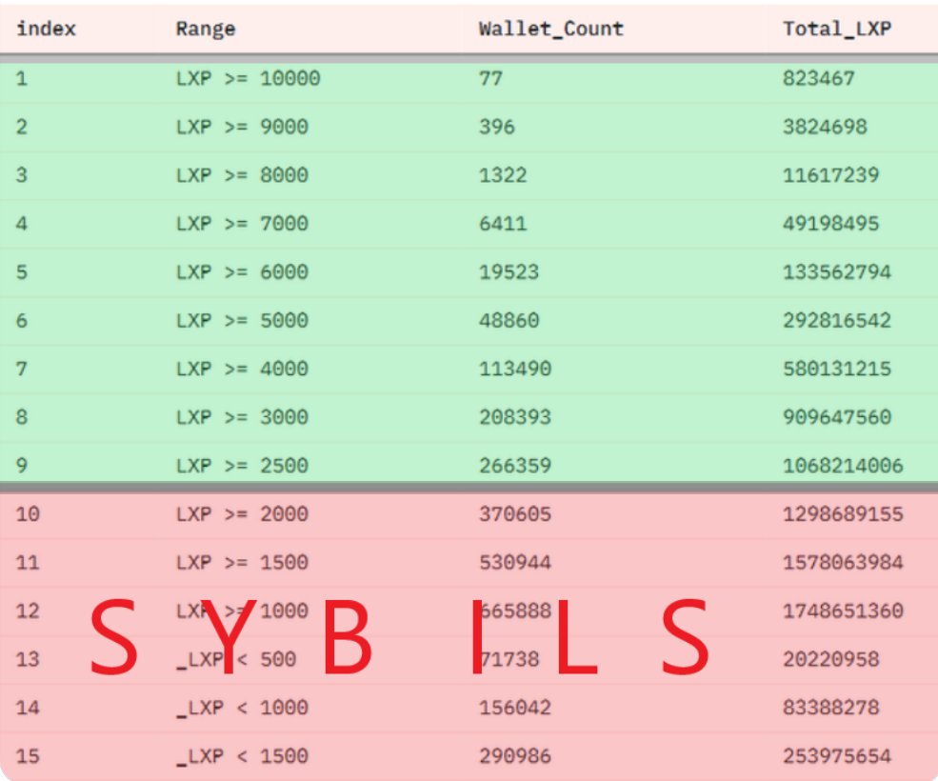
Task: Click wallet count value 290986
Action: click(514, 756)
